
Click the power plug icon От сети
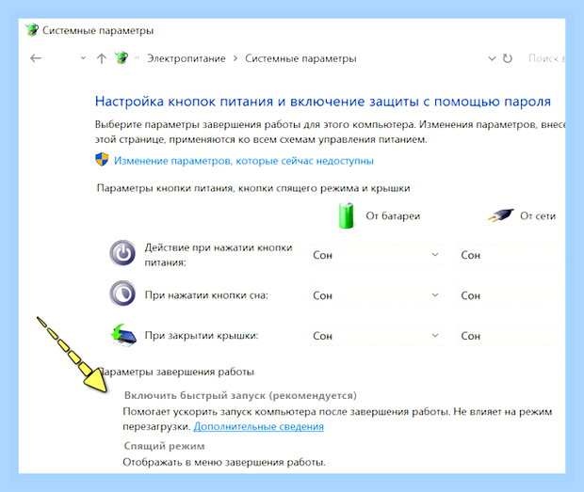500,214
